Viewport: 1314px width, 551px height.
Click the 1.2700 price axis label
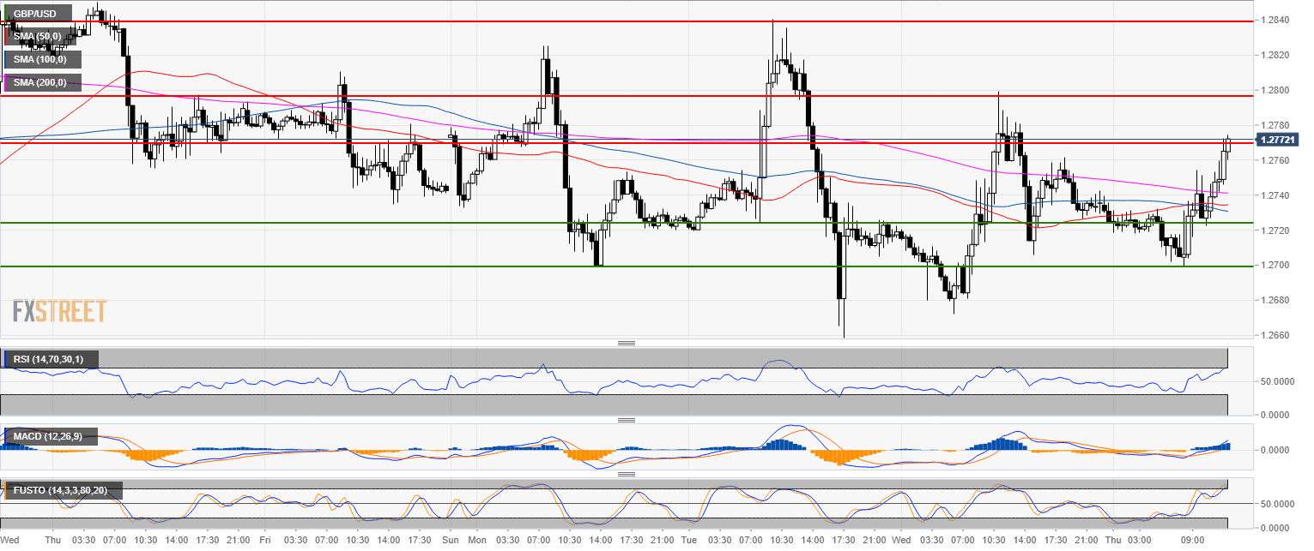tap(1275, 265)
